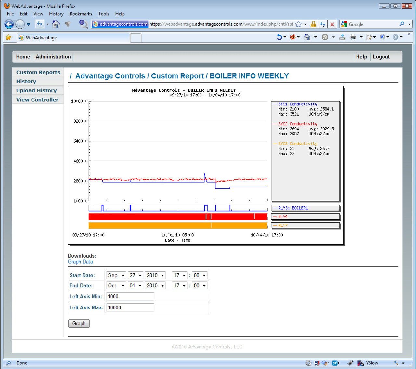This screenshot has width=416, height=369.
Task: Open Upload History in sidebar
Action: [38, 90]
